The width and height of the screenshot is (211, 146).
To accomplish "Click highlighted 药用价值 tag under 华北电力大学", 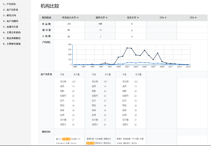I will [x=66, y=139].
